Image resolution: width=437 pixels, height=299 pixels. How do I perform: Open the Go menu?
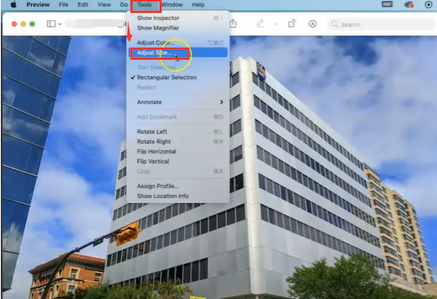124,5
